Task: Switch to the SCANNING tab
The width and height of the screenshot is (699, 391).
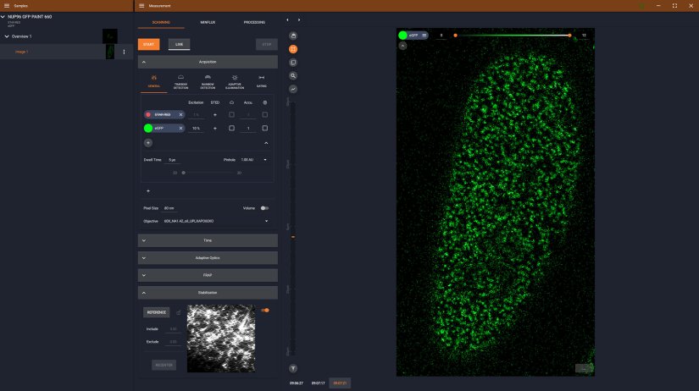Action: coord(161,22)
